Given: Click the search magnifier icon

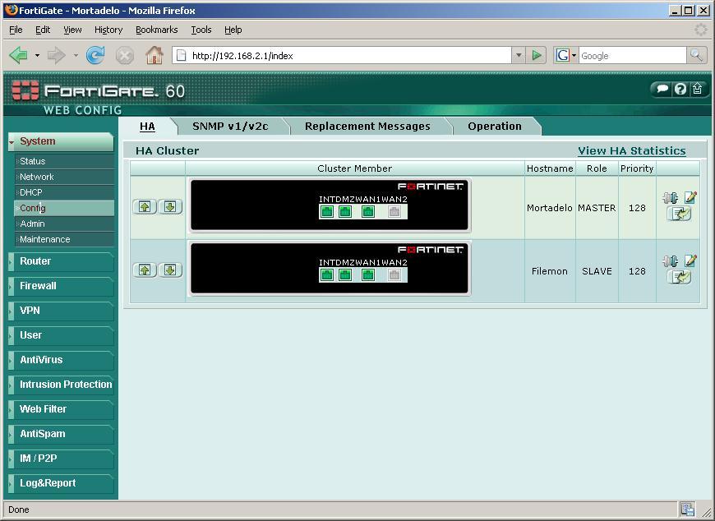Looking at the screenshot, I should 696,56.
